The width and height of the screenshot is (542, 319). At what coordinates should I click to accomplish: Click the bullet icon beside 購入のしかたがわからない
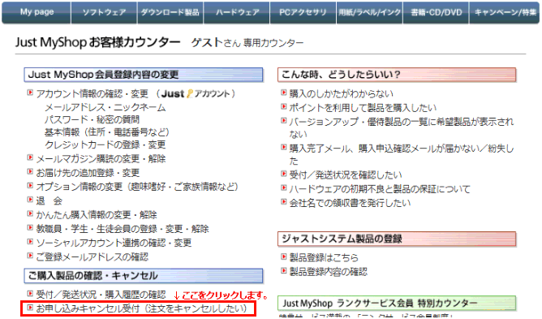pos(284,93)
